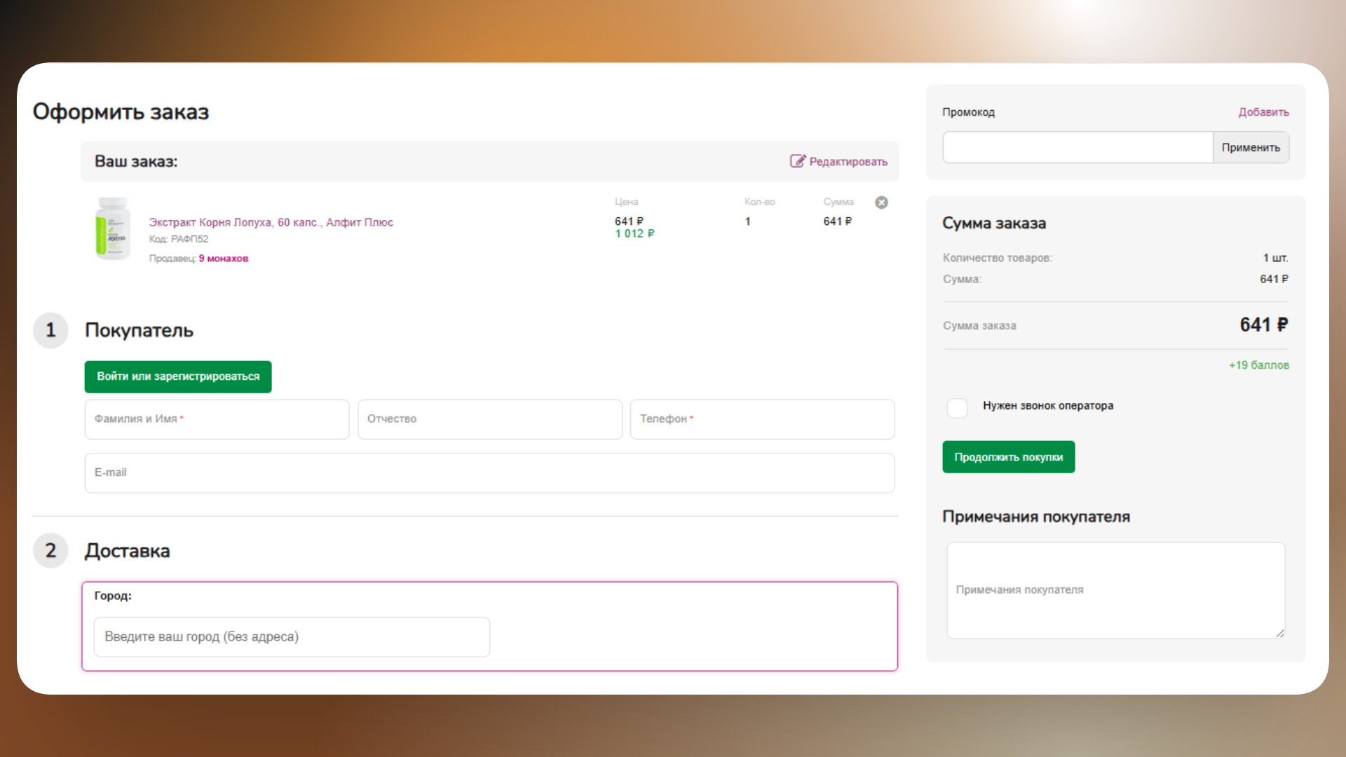Click into the Отчество field

(x=489, y=419)
